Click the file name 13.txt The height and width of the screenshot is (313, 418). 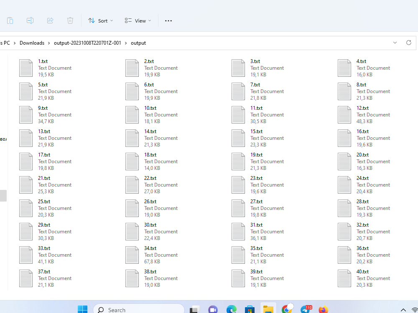[44, 131]
